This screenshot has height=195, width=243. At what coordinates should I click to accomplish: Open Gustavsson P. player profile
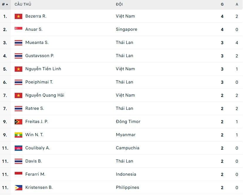(40, 56)
